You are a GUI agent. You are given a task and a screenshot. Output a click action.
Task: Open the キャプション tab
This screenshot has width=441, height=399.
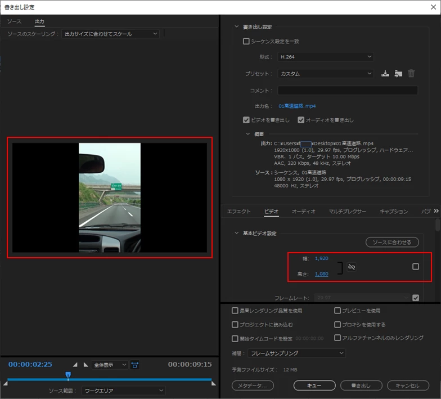(394, 212)
